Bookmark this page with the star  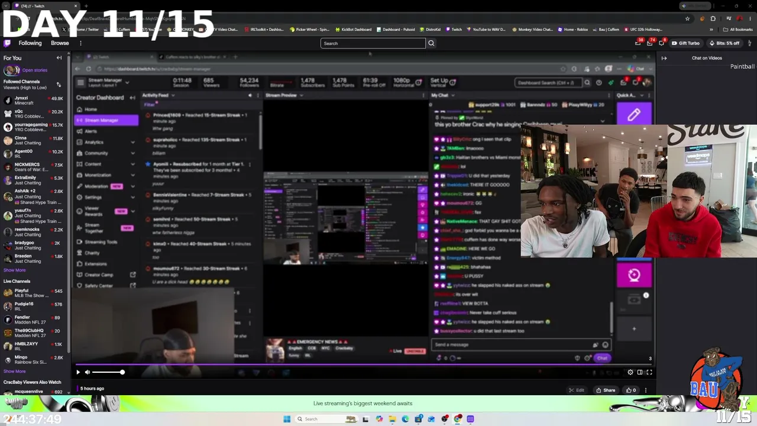click(x=687, y=18)
